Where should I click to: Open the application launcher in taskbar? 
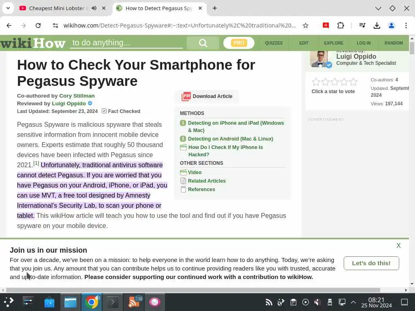(9, 302)
